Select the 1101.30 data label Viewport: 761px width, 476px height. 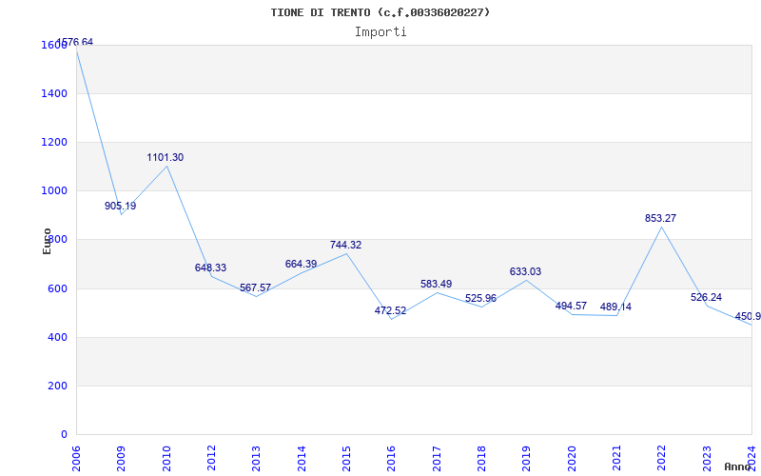(166, 157)
